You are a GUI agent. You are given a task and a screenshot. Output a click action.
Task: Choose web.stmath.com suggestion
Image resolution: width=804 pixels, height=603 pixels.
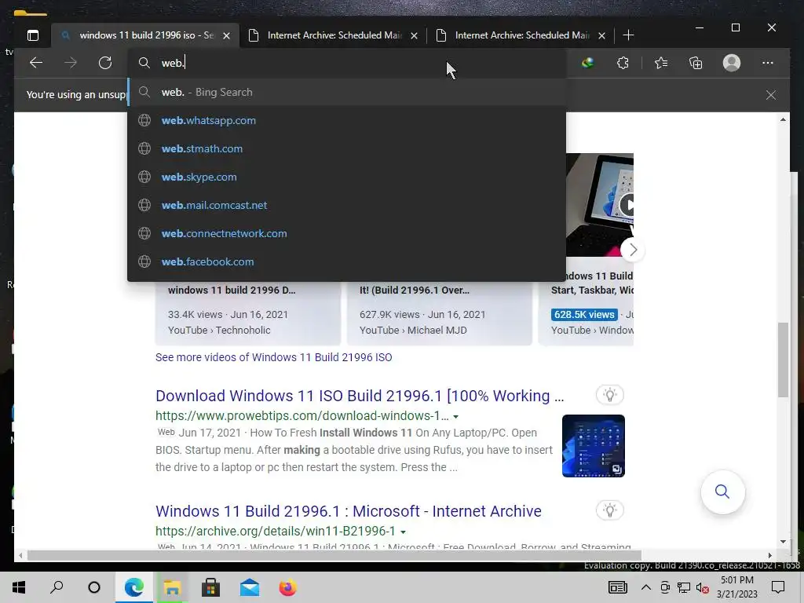(x=346, y=148)
